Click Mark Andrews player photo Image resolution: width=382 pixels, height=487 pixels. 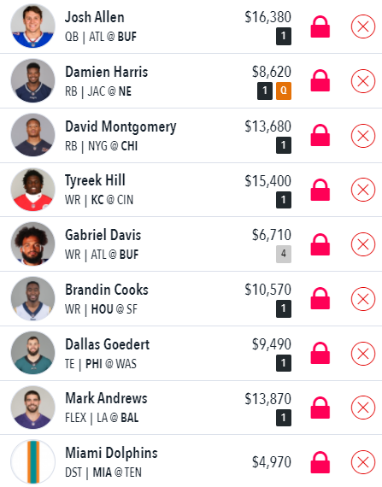coord(33,408)
